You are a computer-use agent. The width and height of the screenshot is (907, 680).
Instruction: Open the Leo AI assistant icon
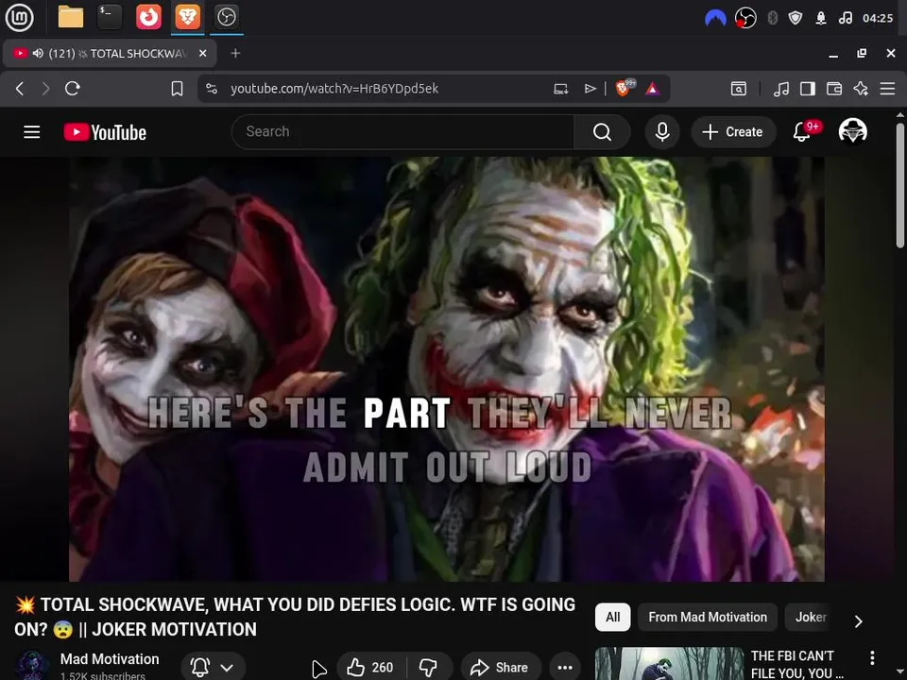point(861,89)
